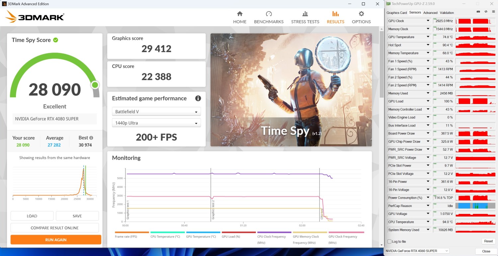Open the 1440p Ultra resolution dropdown

156,123
